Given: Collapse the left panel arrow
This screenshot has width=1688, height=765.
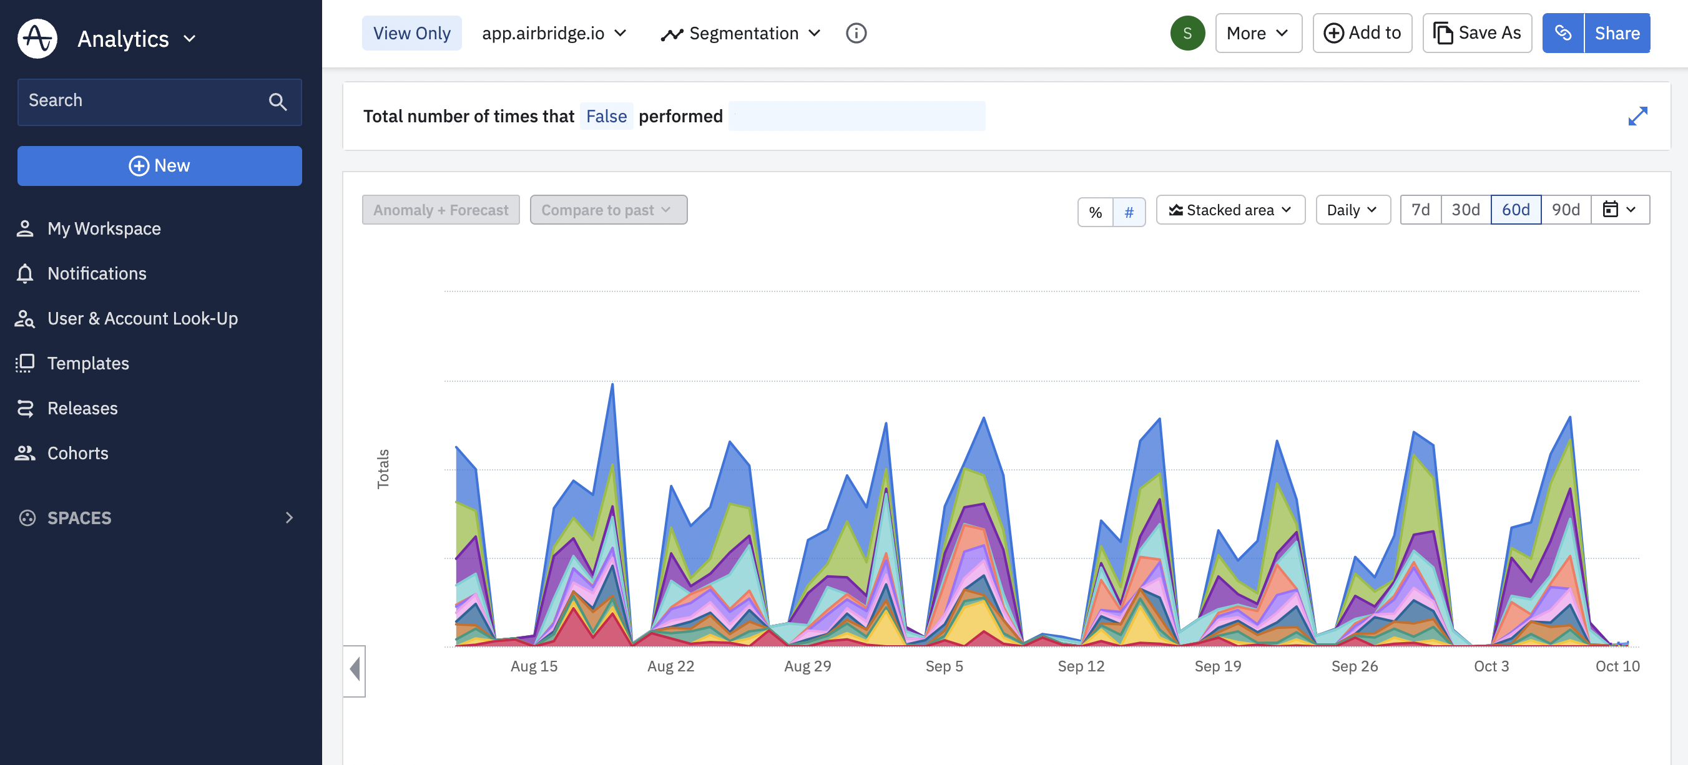Looking at the screenshot, I should pos(355,670).
